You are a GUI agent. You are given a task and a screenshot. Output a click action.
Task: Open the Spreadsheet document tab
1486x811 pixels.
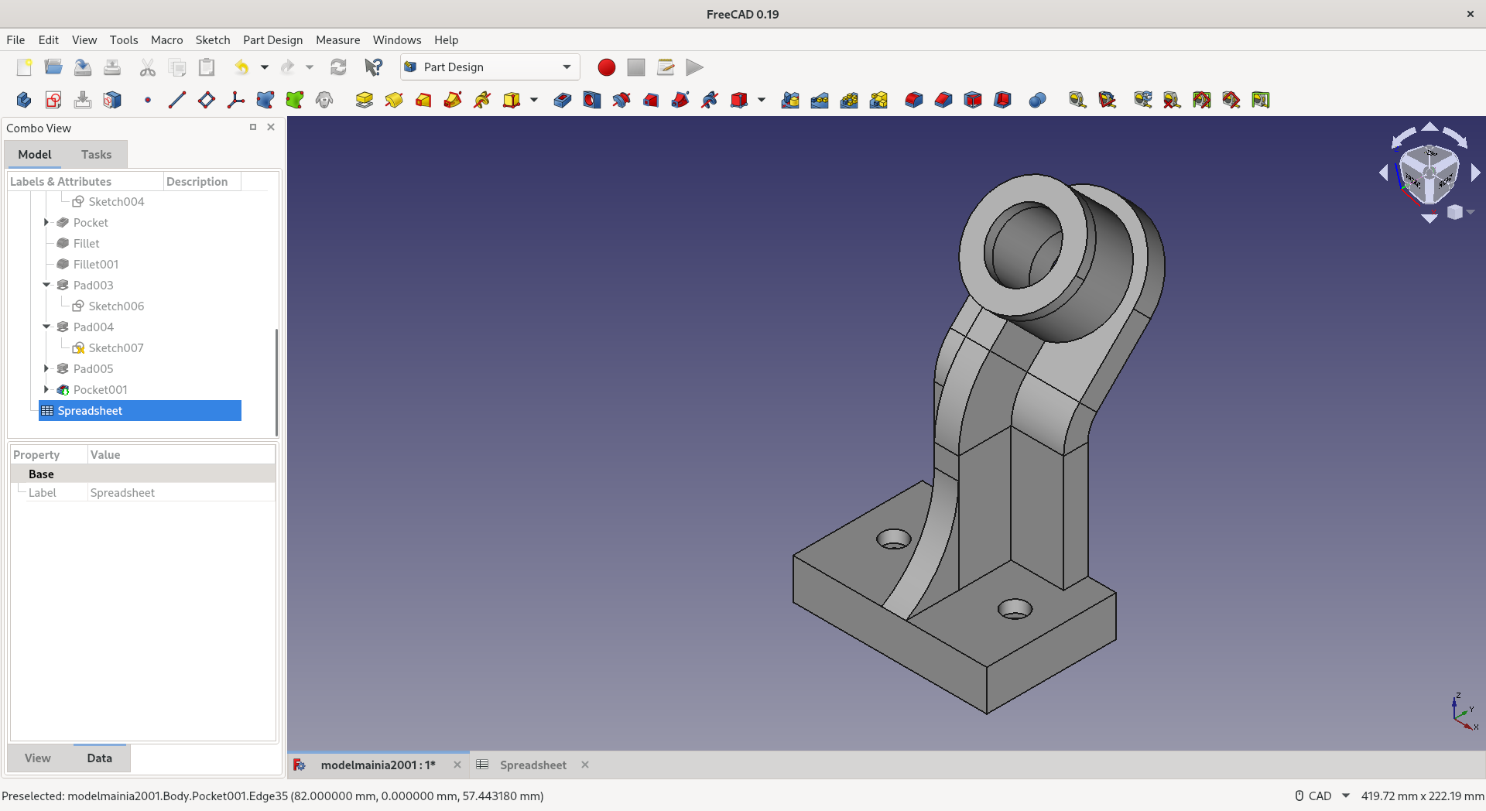coord(532,765)
